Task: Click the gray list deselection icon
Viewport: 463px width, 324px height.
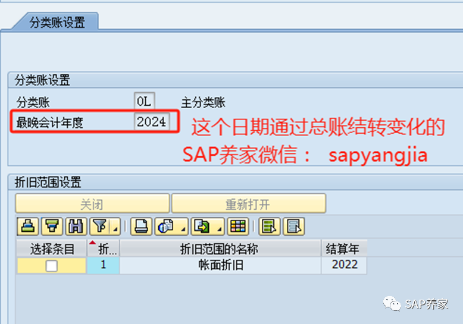Action: pyautogui.click(x=294, y=227)
